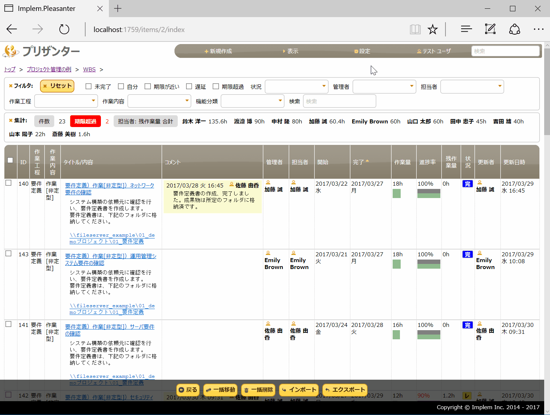Image resolution: width=550 pixels, height=415 pixels.
Task: Open サーバ要件の確認 title link
Action: [109, 330]
